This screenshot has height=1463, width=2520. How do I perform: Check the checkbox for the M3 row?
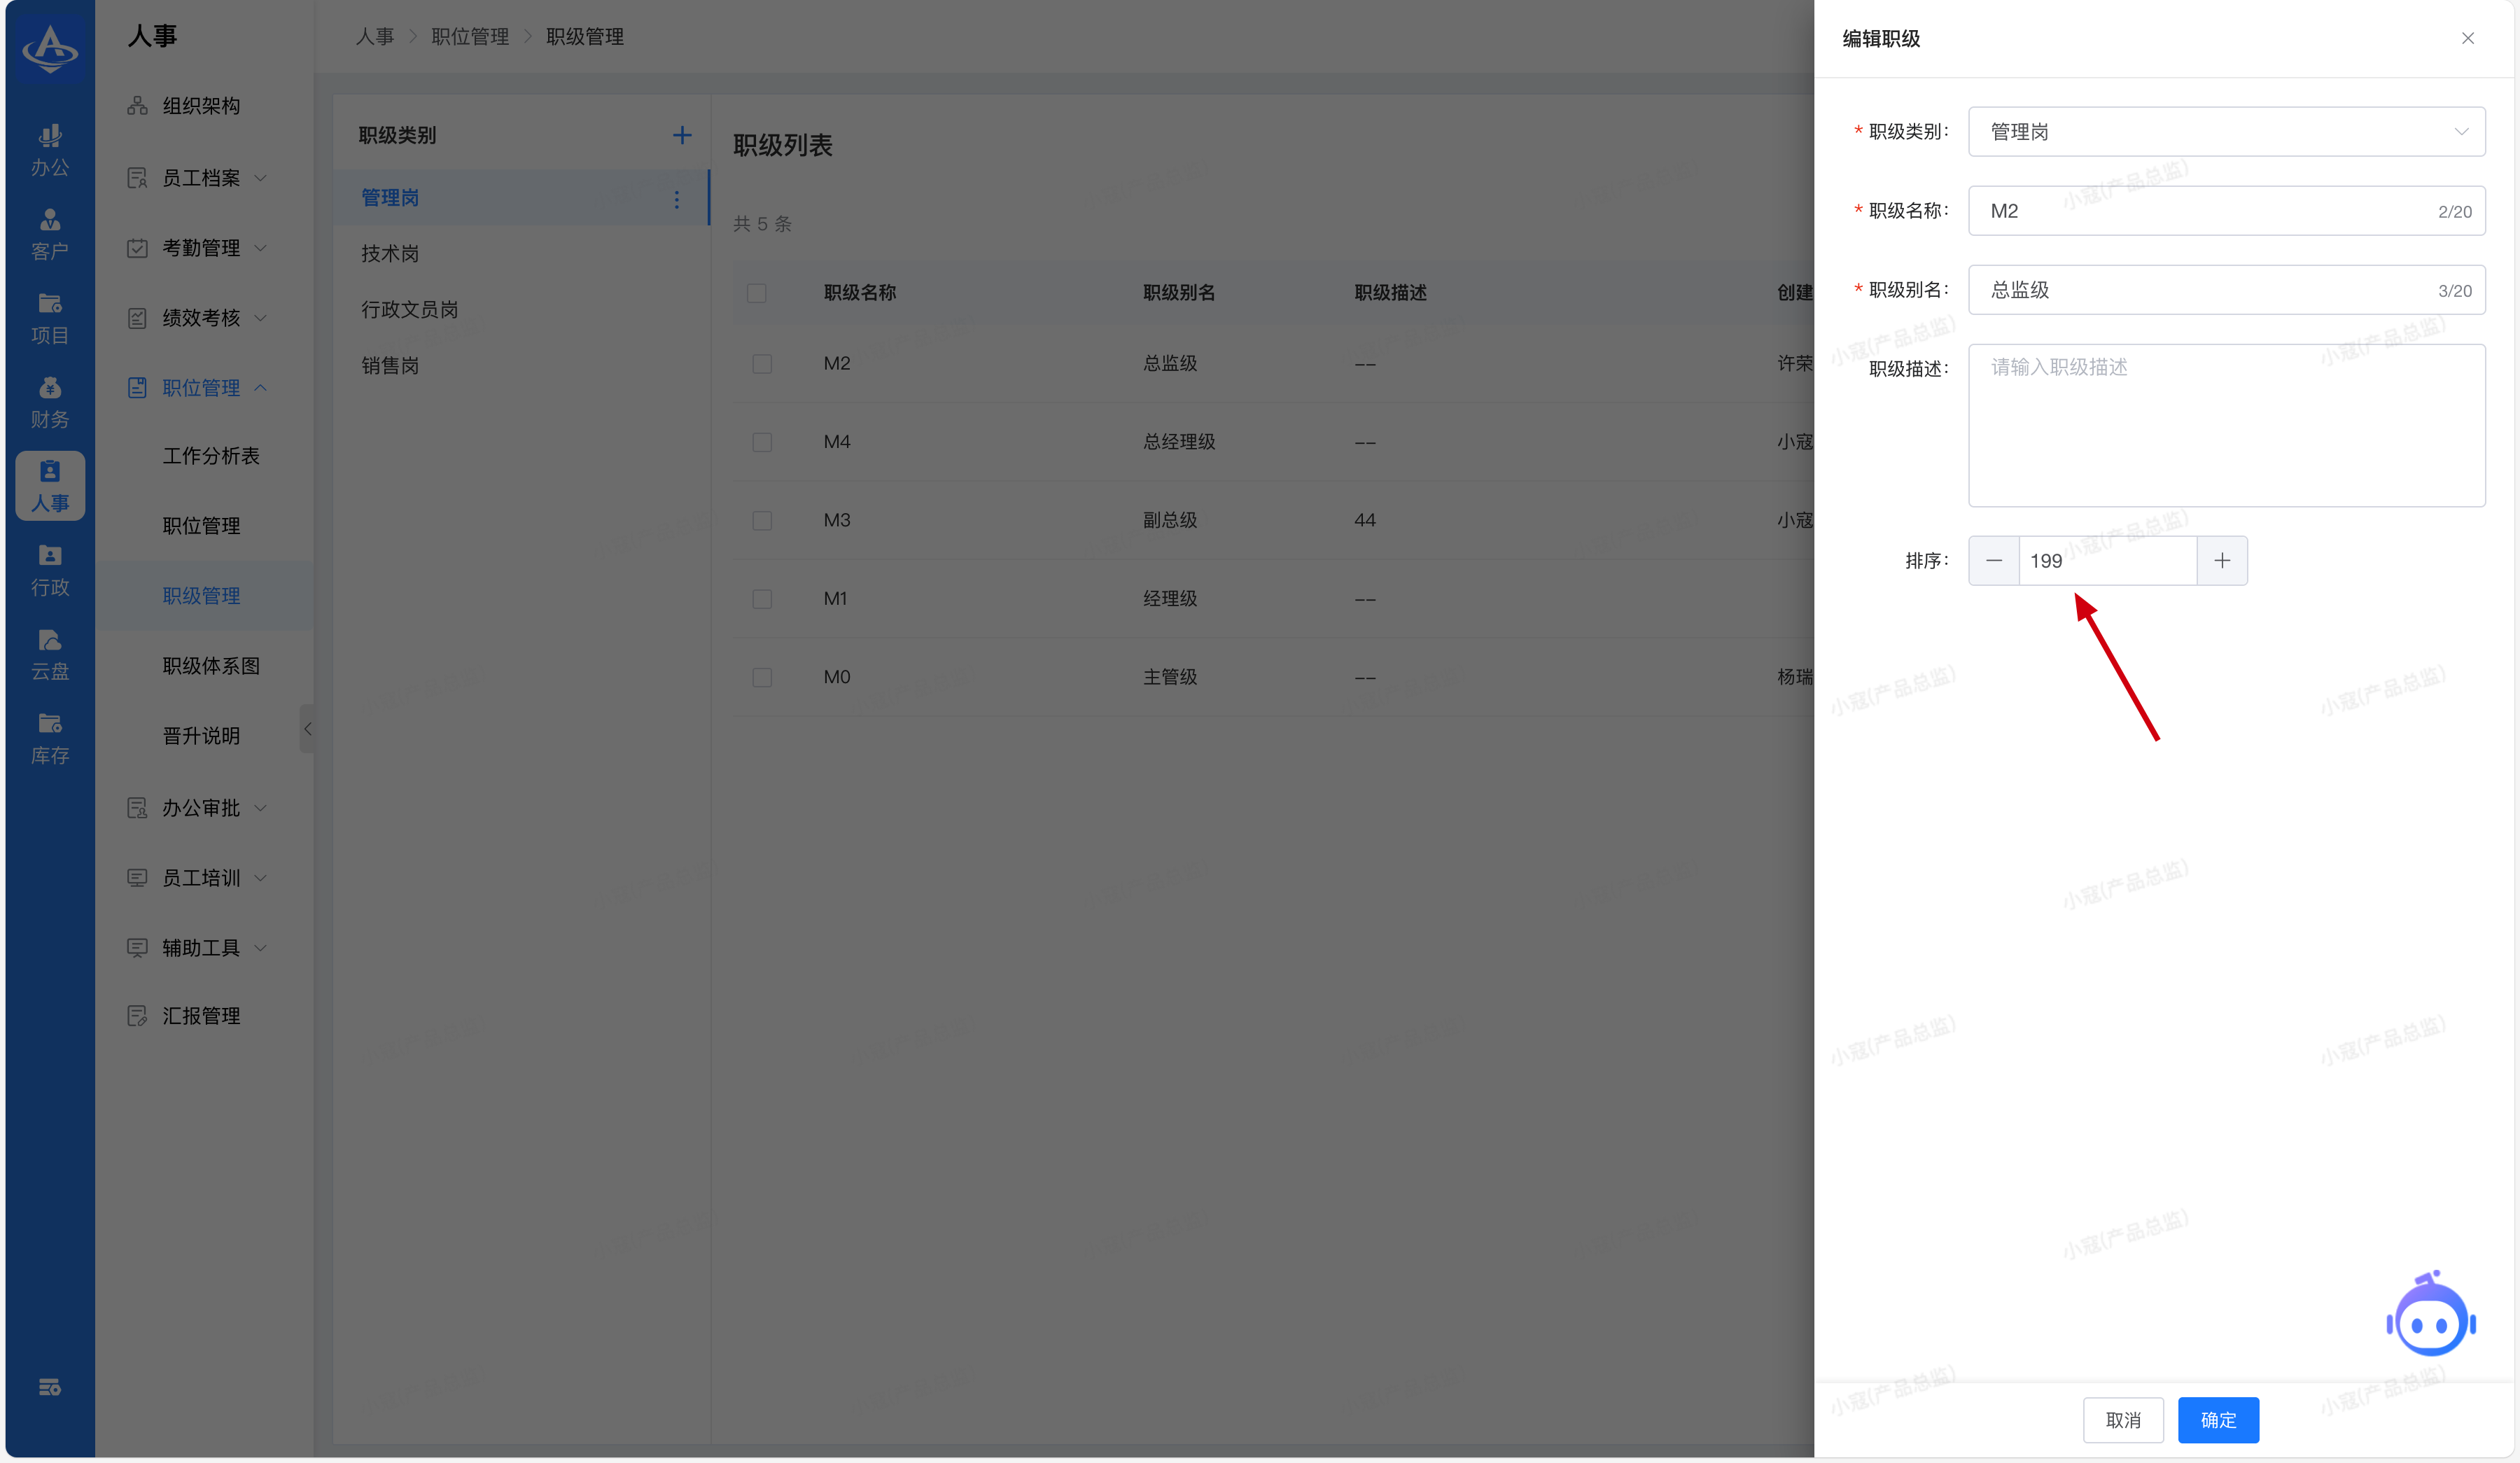pyautogui.click(x=762, y=520)
